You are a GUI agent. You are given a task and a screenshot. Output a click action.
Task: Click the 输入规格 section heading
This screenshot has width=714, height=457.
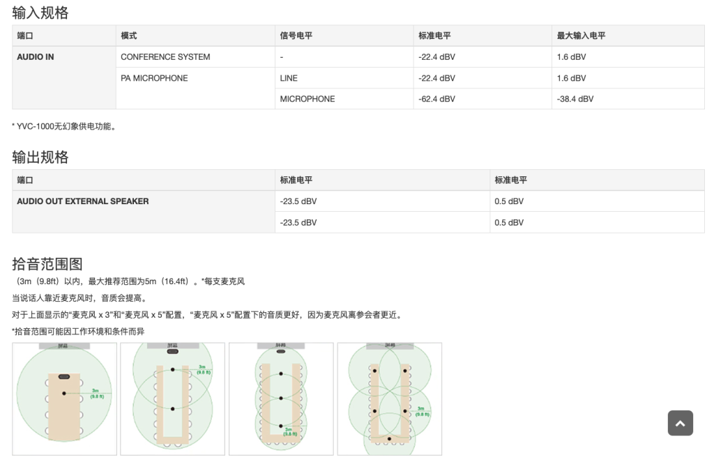tap(39, 12)
